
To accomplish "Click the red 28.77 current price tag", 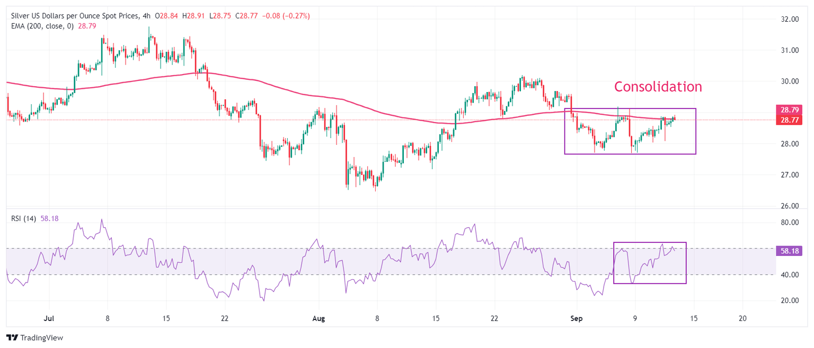I will coord(790,120).
